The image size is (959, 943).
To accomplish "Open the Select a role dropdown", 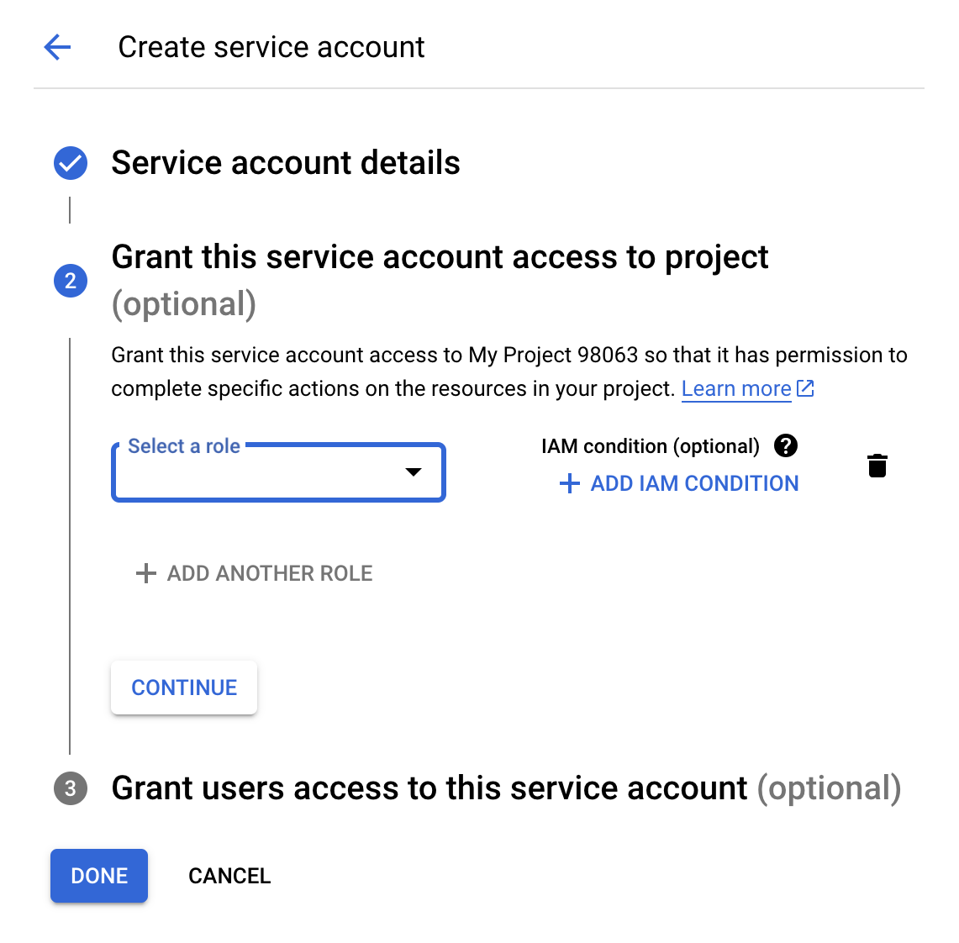I will tap(278, 472).
